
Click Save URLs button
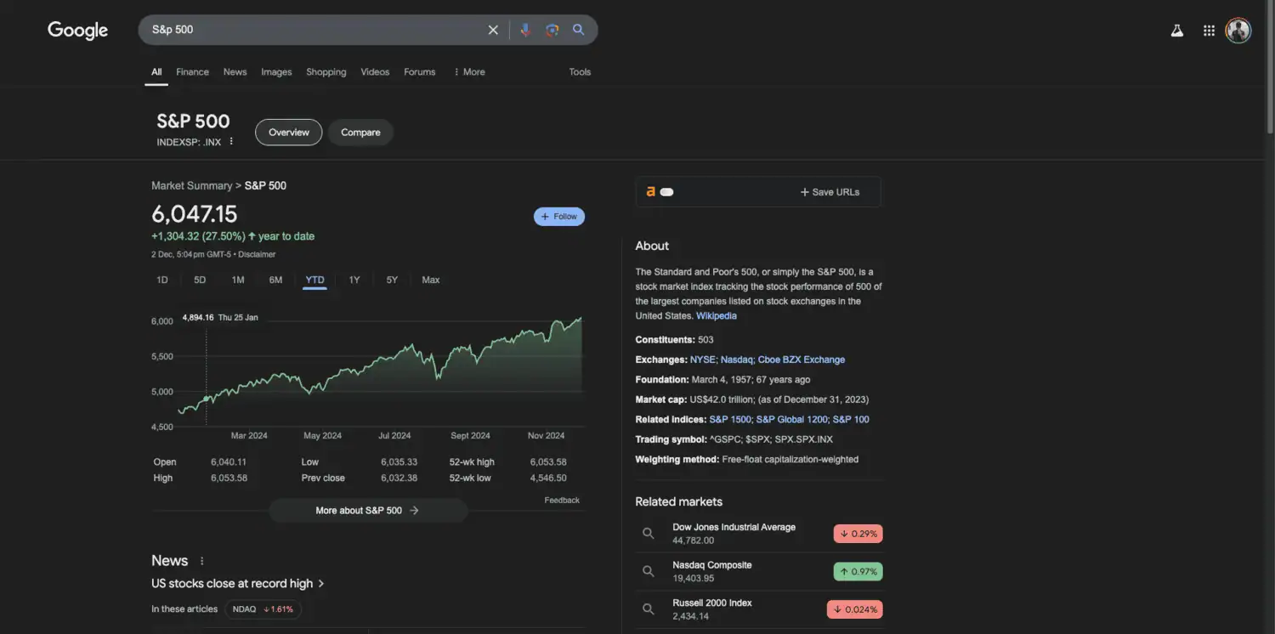pos(830,192)
